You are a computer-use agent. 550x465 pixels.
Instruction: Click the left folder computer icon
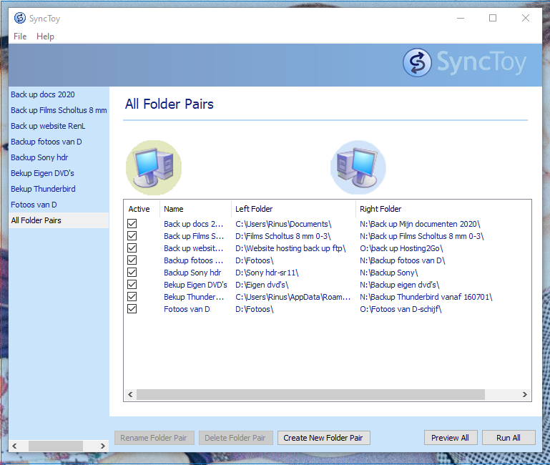coord(154,167)
